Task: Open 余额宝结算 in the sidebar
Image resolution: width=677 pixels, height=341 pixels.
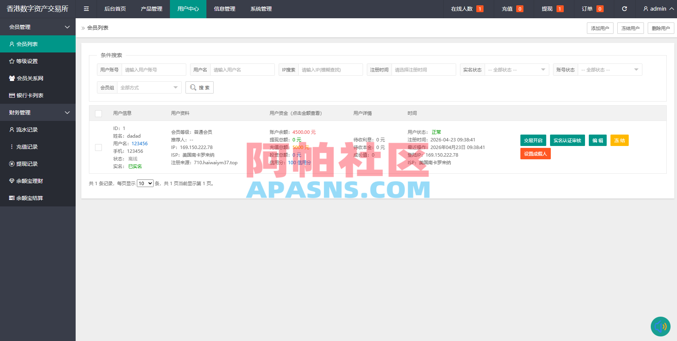Action: click(38, 198)
